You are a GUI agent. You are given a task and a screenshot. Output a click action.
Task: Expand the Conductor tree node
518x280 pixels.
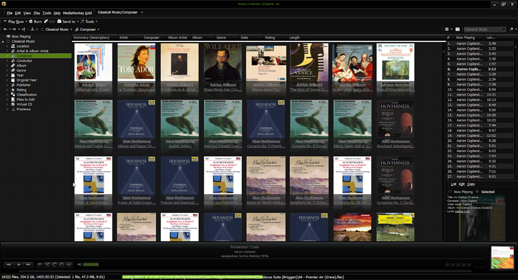[x=7, y=61]
